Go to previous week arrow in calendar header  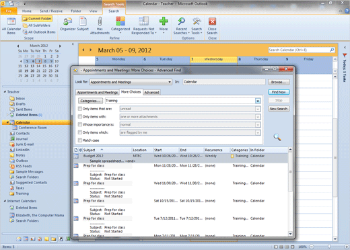click(x=83, y=50)
